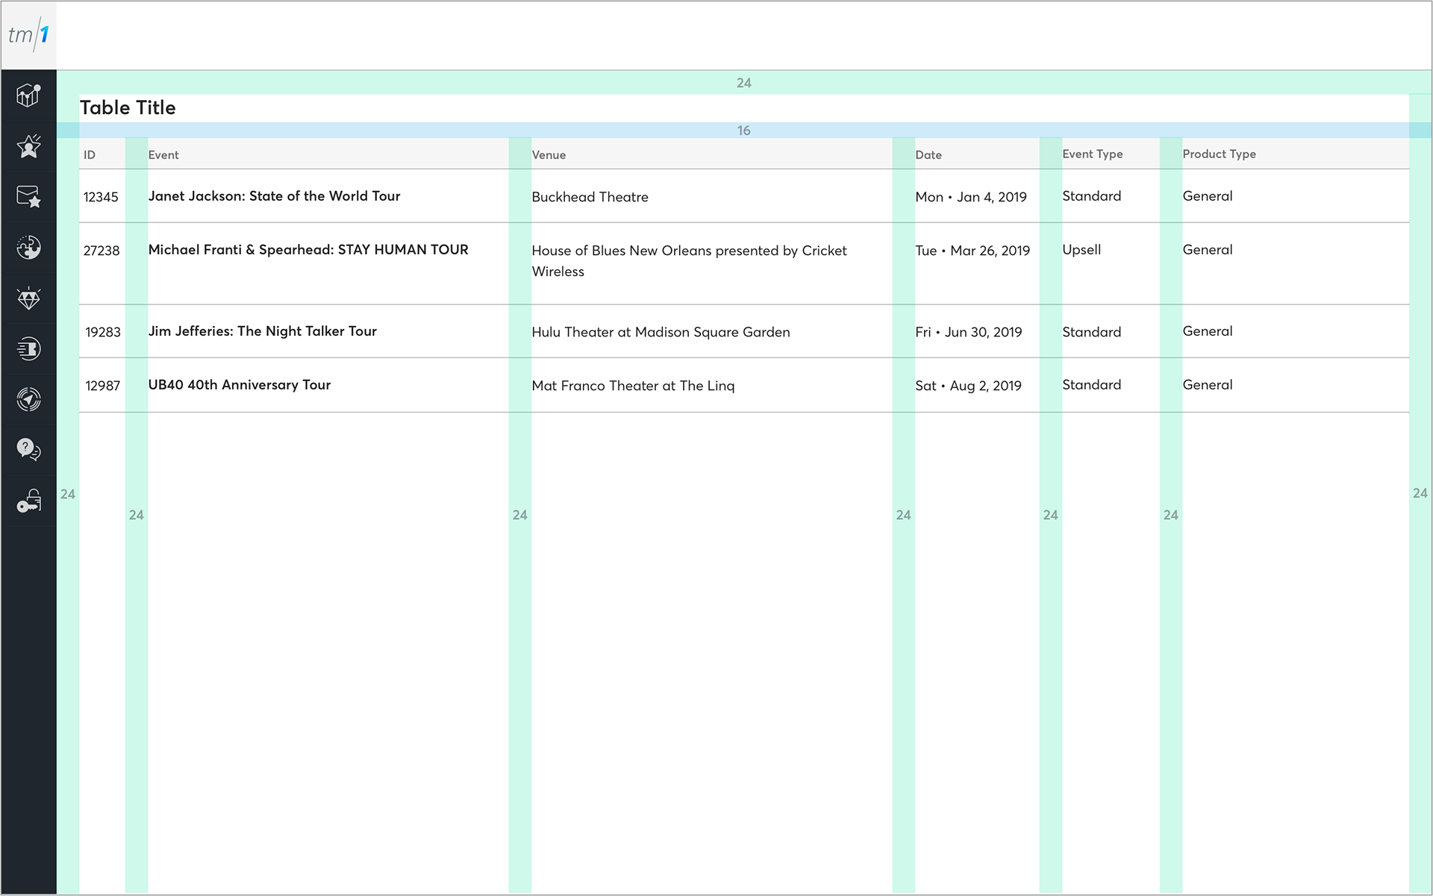Viewport: 1433px width, 896px height.
Task: Click the Buckhead Theatre venue cell
Action: point(590,197)
